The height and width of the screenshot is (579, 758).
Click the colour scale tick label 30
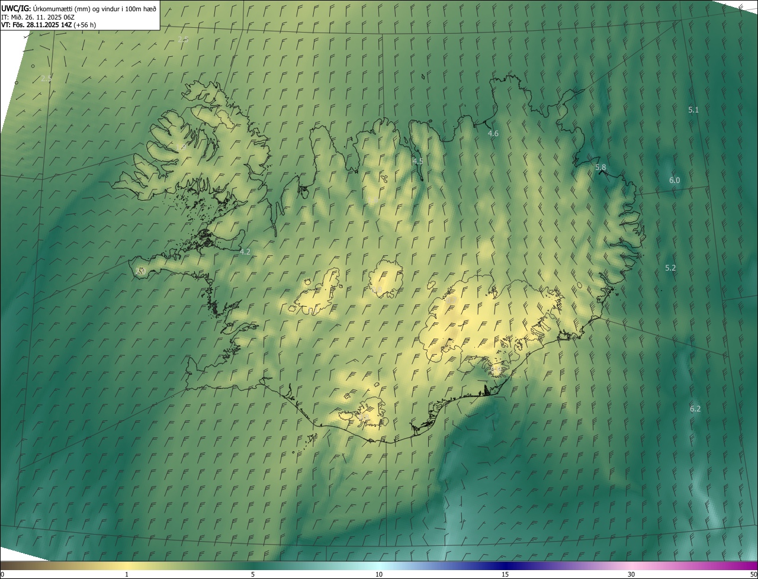pos(631,574)
